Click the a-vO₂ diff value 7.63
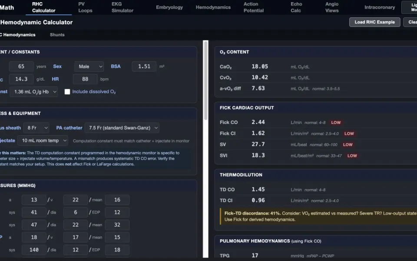417x261 pixels. click(x=258, y=88)
